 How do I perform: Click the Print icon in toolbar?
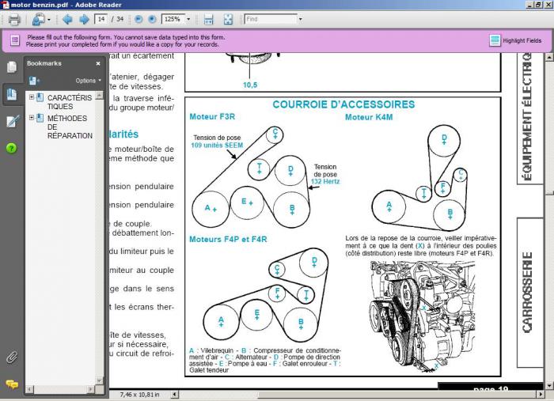13,19
